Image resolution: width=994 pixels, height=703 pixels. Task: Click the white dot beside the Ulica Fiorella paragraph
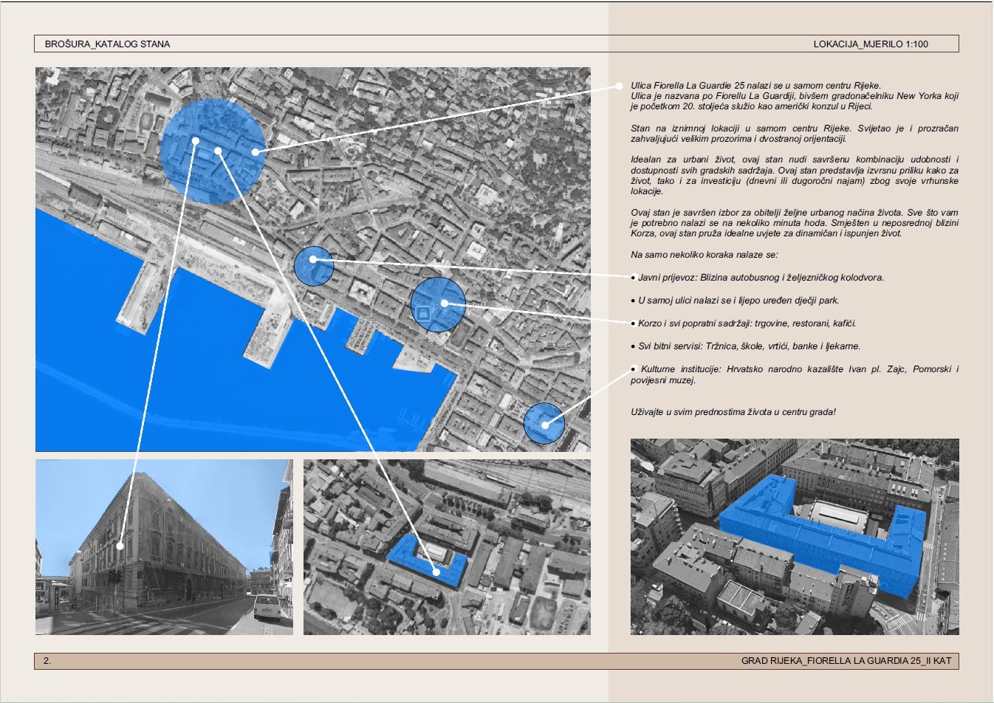point(619,86)
